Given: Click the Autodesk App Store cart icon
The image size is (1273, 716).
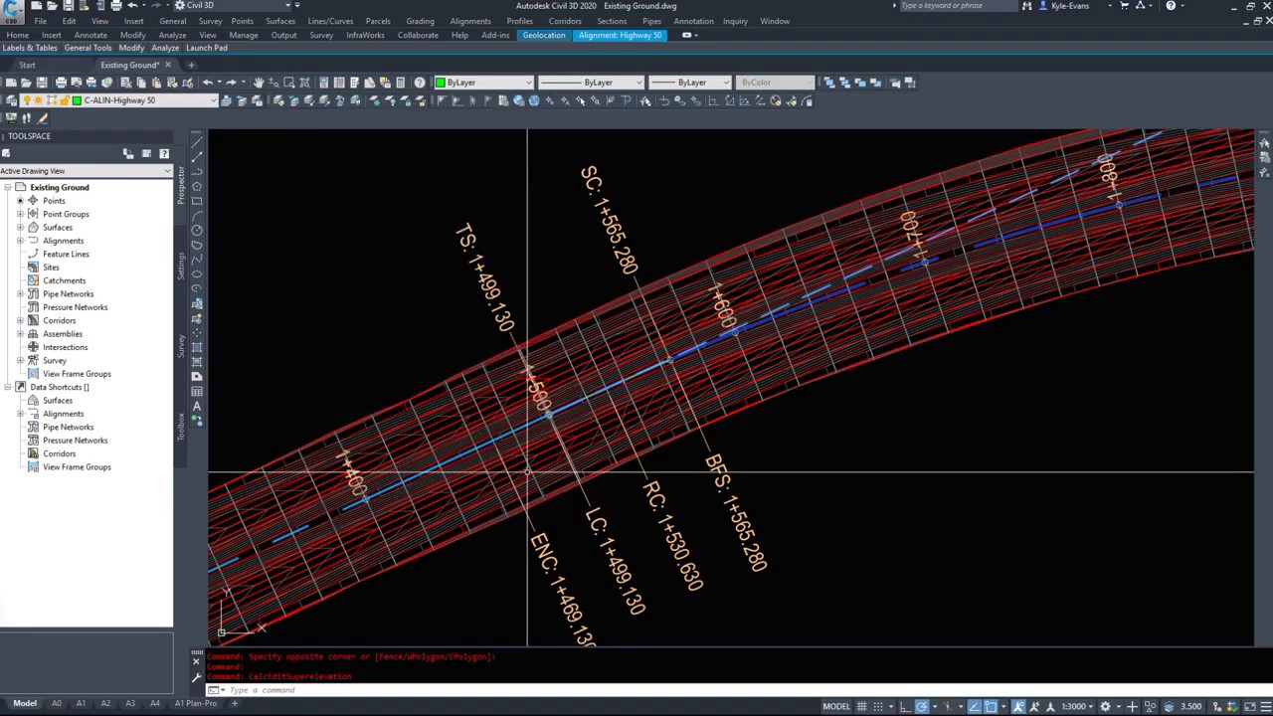Looking at the screenshot, I should pos(1125,6).
